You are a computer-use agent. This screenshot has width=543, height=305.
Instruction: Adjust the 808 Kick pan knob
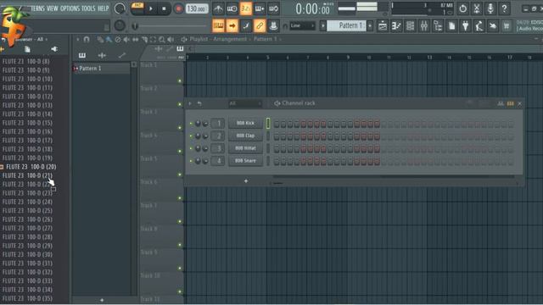(198, 124)
